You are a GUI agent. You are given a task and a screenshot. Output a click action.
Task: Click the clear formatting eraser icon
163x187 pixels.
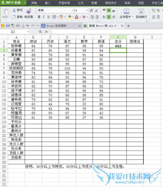coord(84,17)
